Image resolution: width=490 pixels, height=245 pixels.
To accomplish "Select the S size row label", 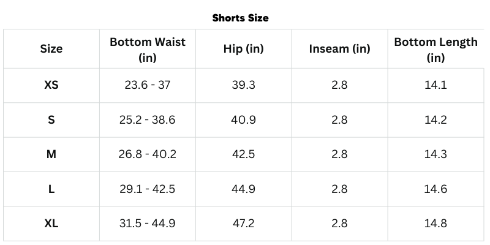I will point(51,120).
